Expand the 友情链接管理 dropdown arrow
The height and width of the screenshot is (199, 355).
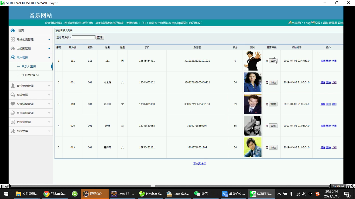[x=49, y=104]
